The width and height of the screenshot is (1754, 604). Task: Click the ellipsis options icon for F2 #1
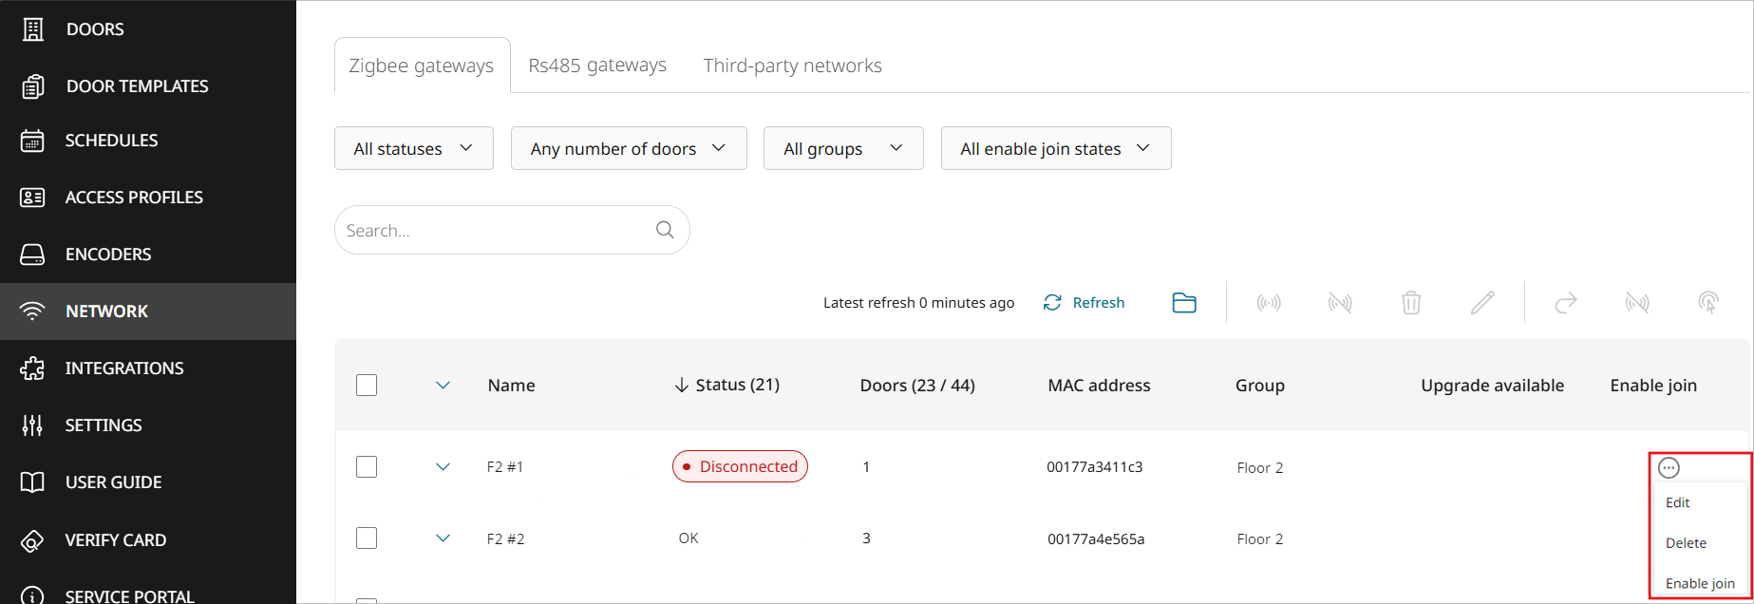click(1669, 467)
